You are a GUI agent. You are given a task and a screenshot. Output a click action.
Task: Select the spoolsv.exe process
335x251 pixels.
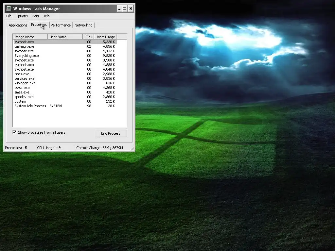click(65, 97)
